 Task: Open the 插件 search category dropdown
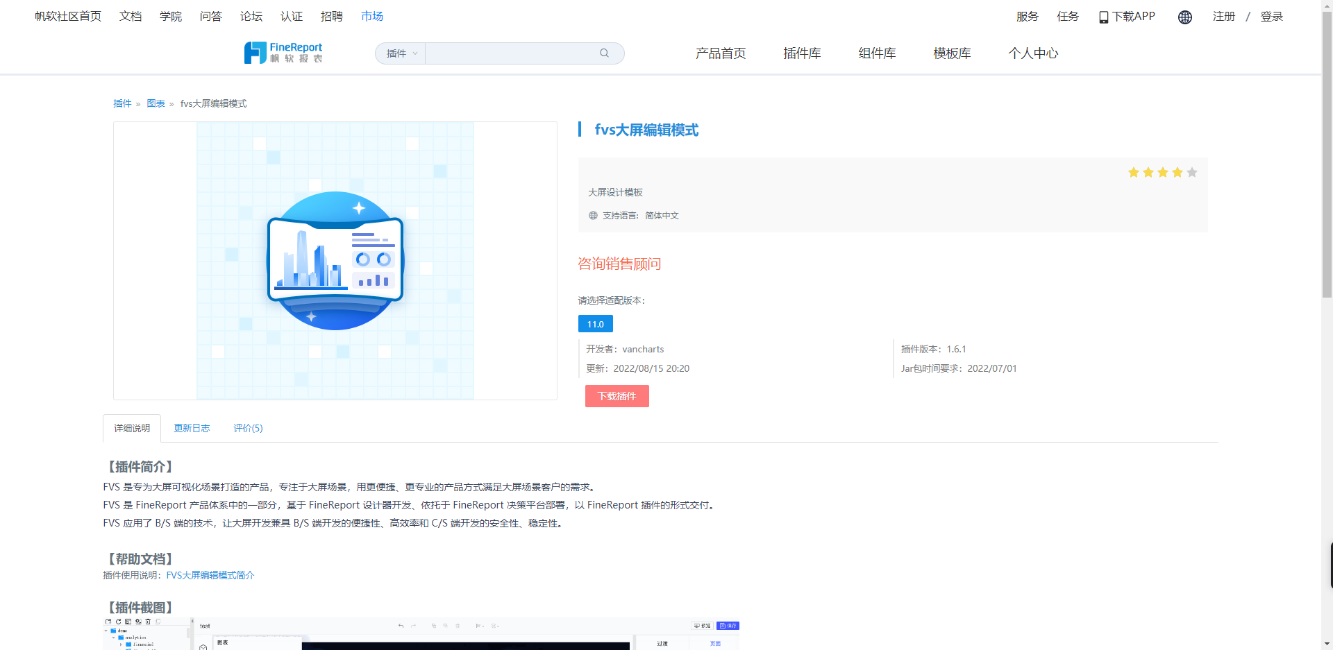(401, 53)
